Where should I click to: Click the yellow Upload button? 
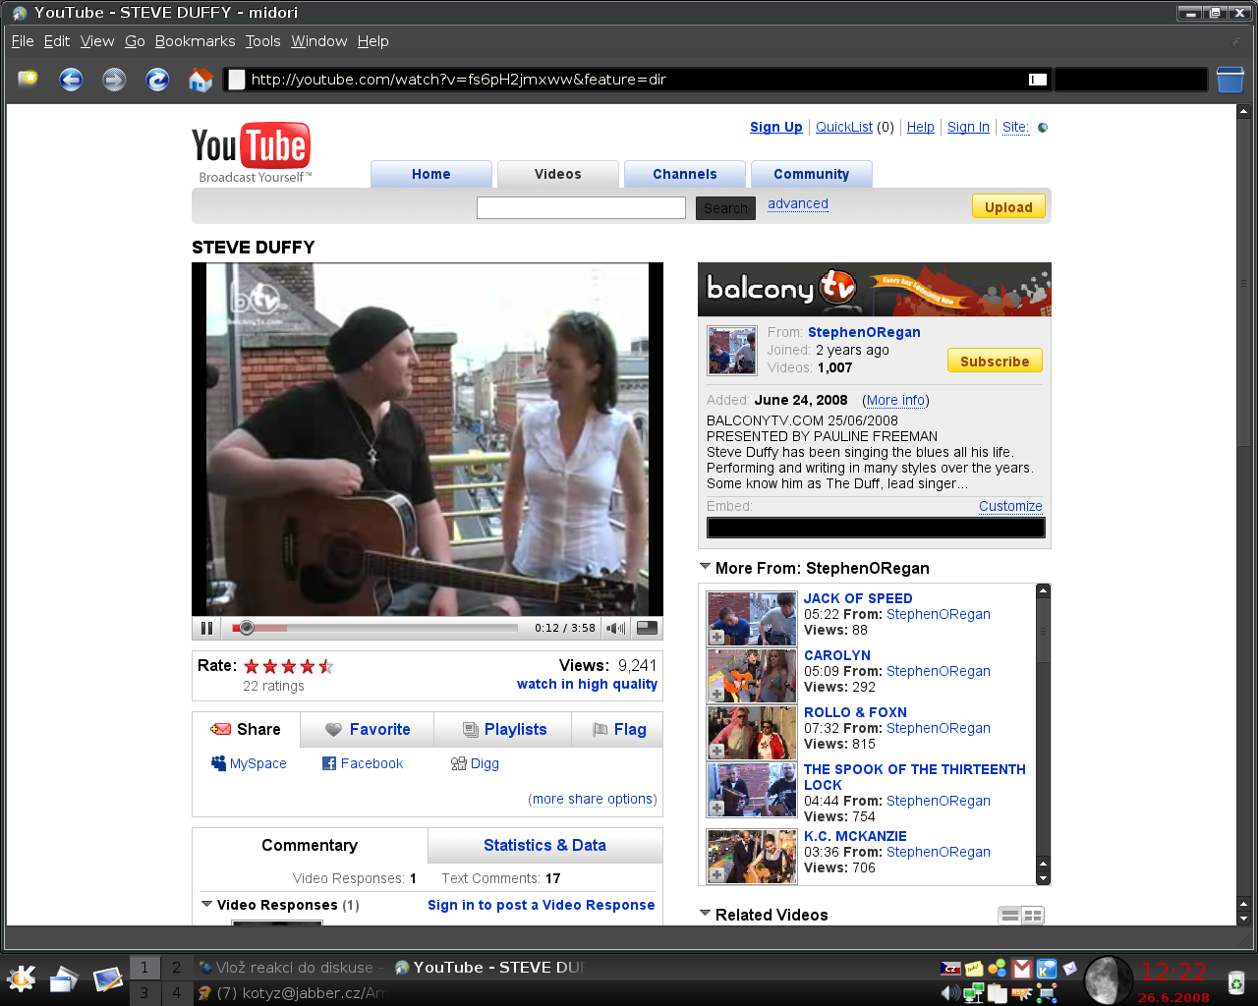1008,206
